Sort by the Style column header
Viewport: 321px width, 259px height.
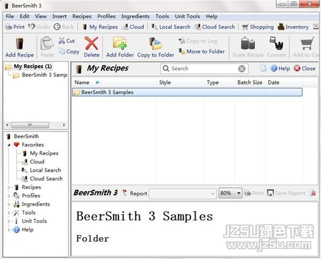180,82
